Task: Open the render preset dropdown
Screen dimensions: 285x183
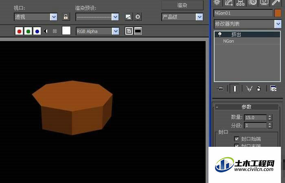Action: click(97, 17)
